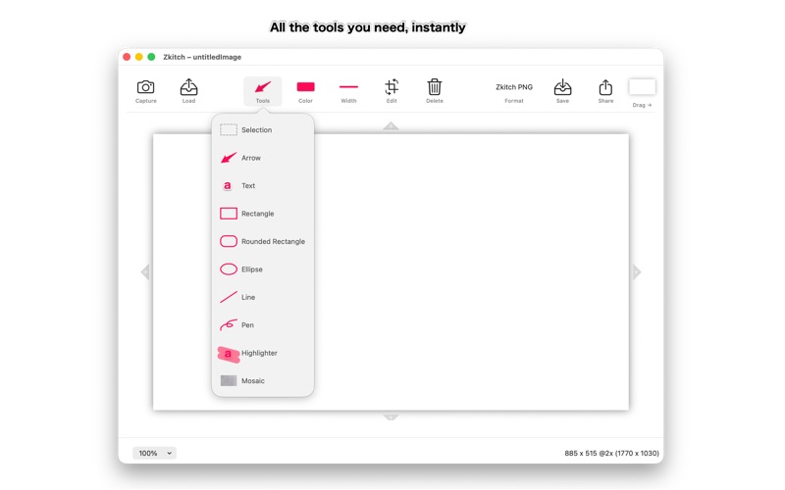
Task: Click the canvas top expand arrow
Action: pyautogui.click(x=391, y=125)
